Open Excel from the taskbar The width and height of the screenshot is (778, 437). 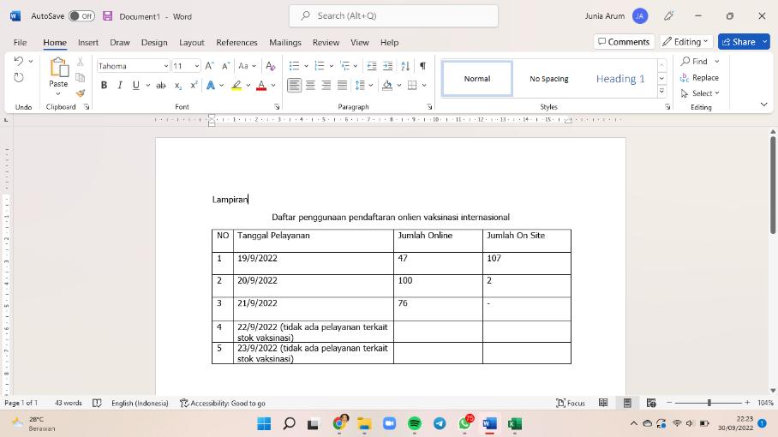tap(515, 423)
